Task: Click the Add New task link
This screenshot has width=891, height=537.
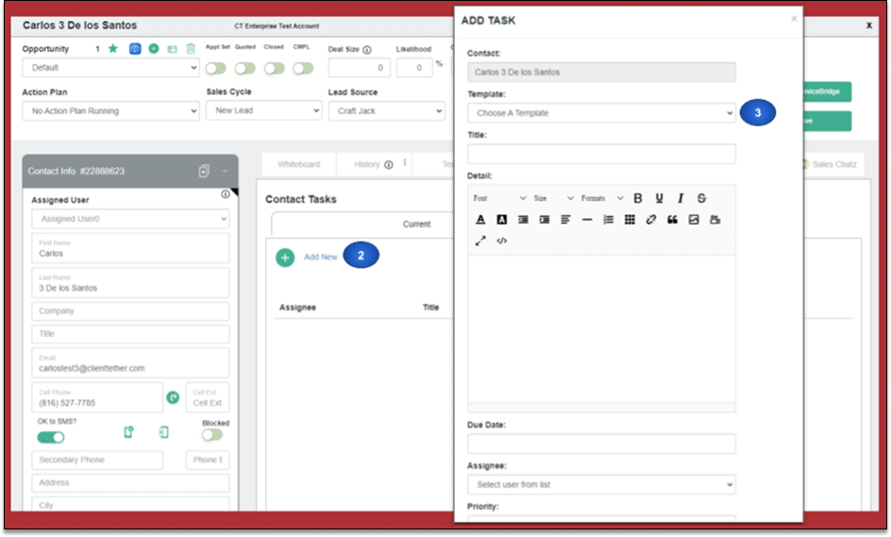Action: (x=320, y=257)
